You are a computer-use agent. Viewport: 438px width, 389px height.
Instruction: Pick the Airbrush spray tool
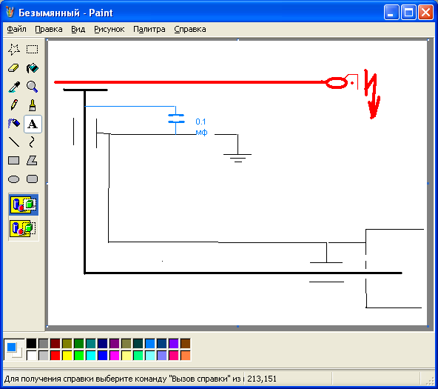[x=13, y=124]
